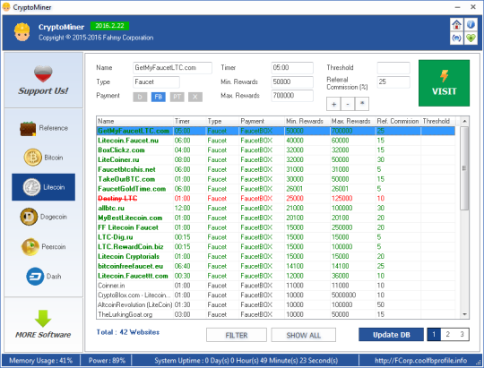Select the Dogecoin coin category
The width and height of the screenshot is (484, 368).
(44, 217)
